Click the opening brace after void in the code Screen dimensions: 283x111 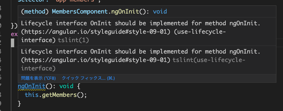pos(78,86)
